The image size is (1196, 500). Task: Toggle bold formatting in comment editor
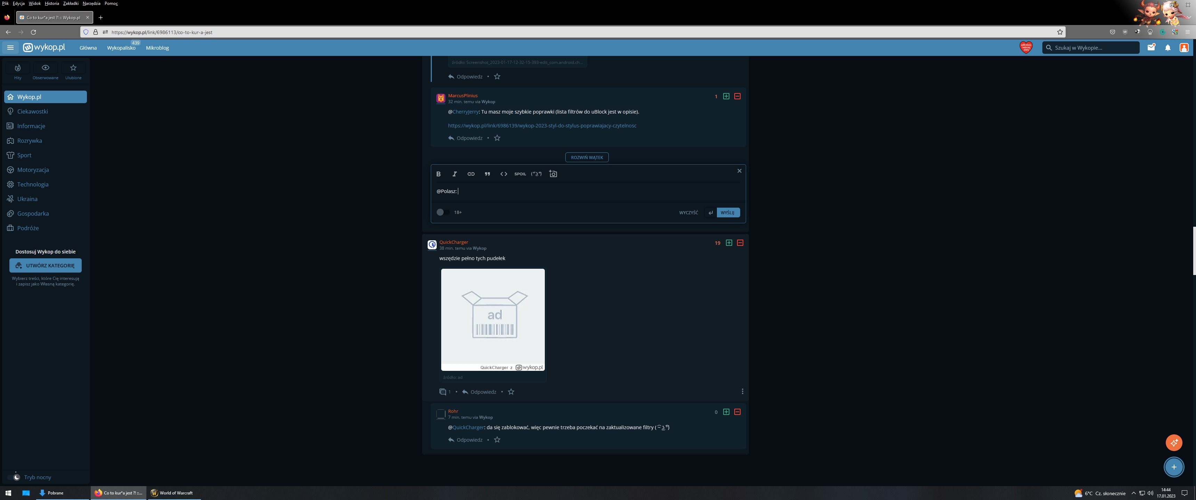point(438,174)
